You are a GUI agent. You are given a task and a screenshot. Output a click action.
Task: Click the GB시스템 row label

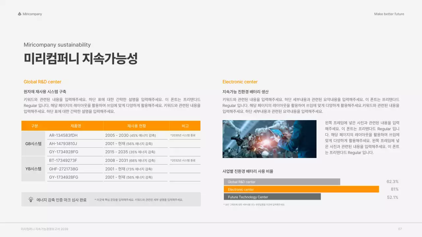pos(33,144)
